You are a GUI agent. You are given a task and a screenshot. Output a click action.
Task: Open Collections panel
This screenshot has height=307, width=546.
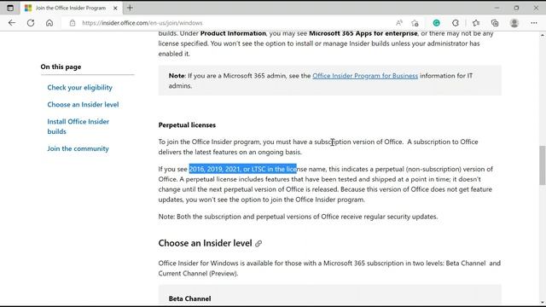tap(495, 23)
